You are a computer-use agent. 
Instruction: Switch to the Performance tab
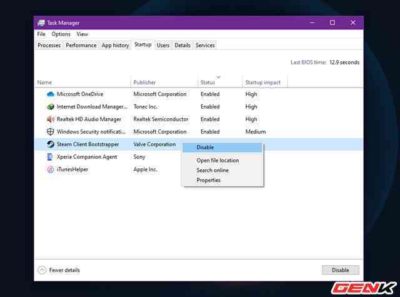81,46
